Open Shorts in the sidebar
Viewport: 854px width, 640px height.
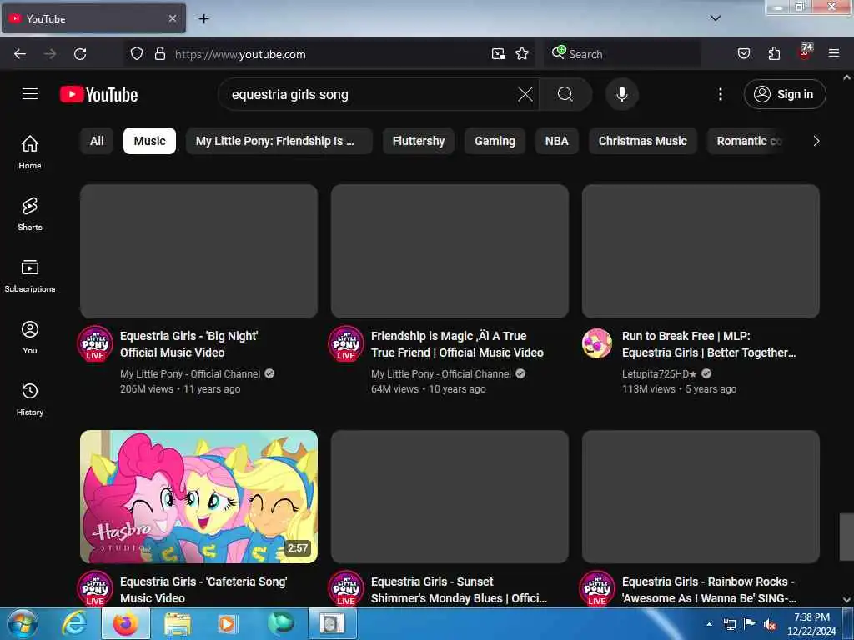point(30,214)
